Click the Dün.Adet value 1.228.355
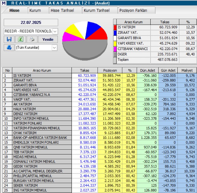 (149, 138)
